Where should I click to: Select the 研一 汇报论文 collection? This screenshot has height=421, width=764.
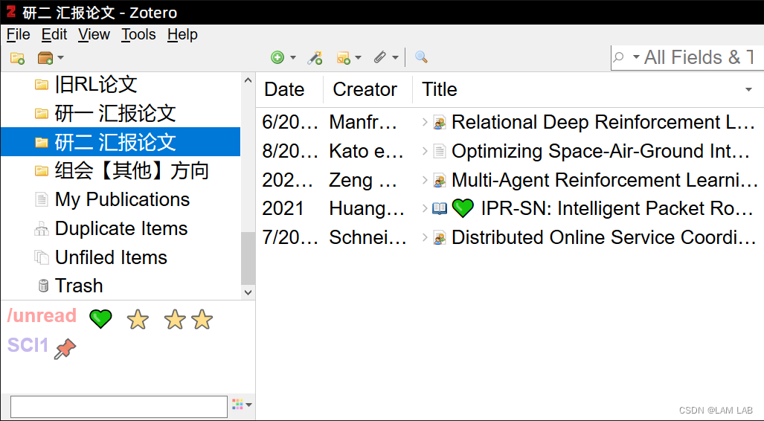[121, 114]
